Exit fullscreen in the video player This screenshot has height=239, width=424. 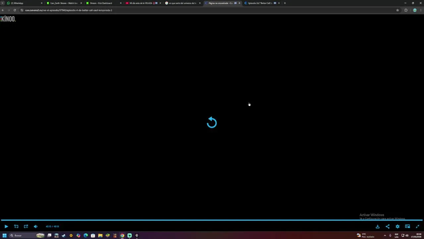click(417, 226)
